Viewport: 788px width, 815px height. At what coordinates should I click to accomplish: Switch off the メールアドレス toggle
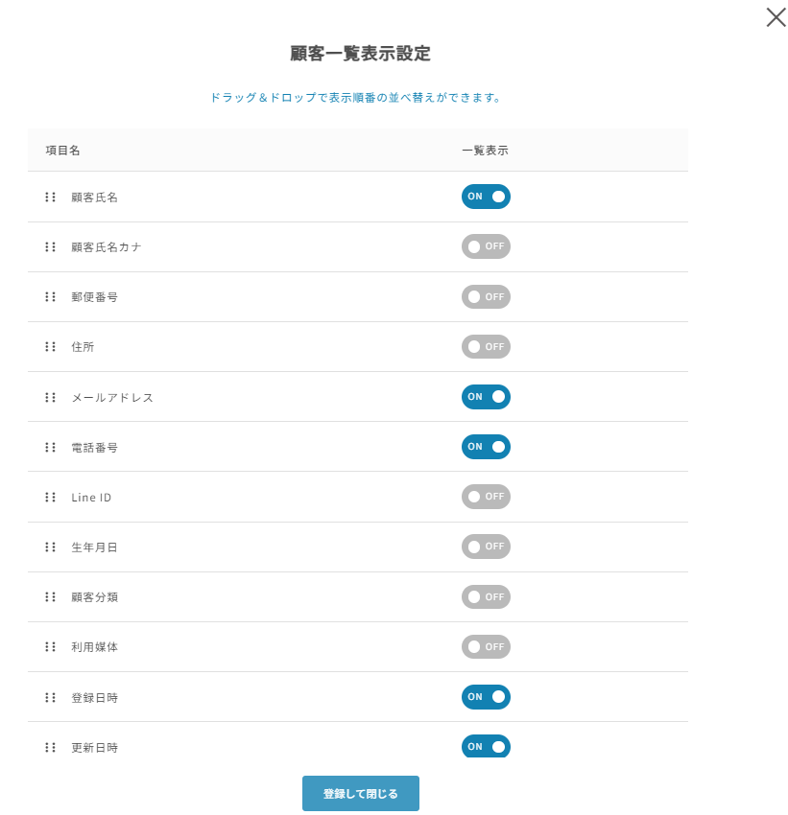pyautogui.click(x=486, y=397)
